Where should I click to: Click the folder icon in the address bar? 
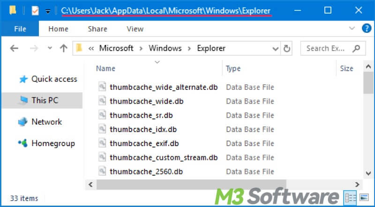(79, 48)
